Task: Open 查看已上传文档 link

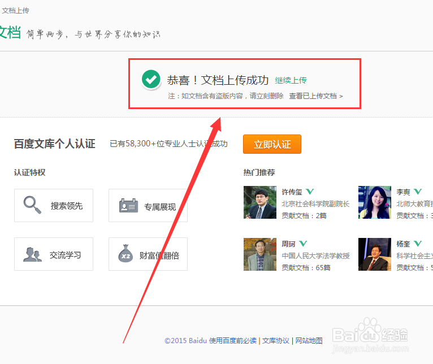Action: (315, 96)
